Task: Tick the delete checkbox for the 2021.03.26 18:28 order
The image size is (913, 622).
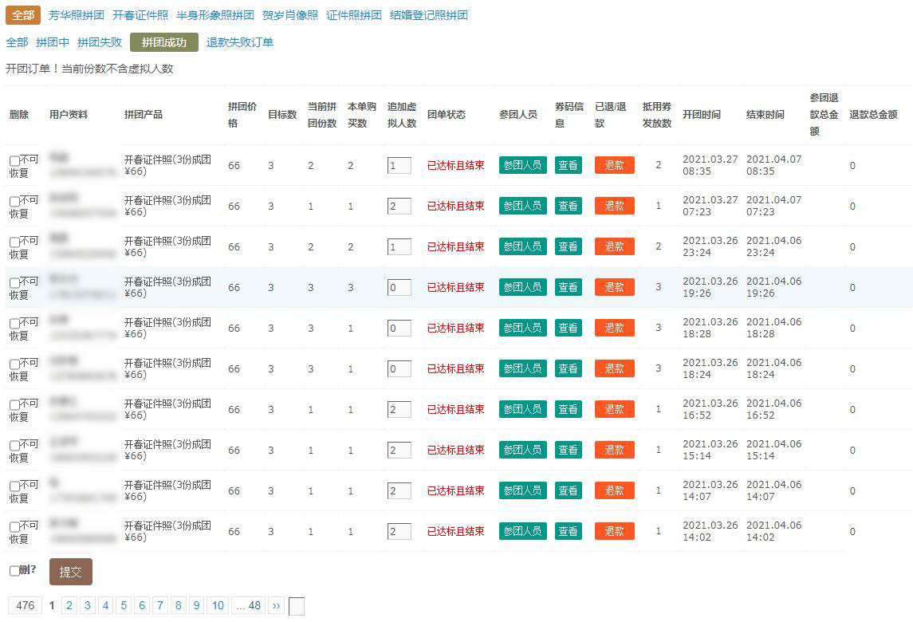Action: 14,324
